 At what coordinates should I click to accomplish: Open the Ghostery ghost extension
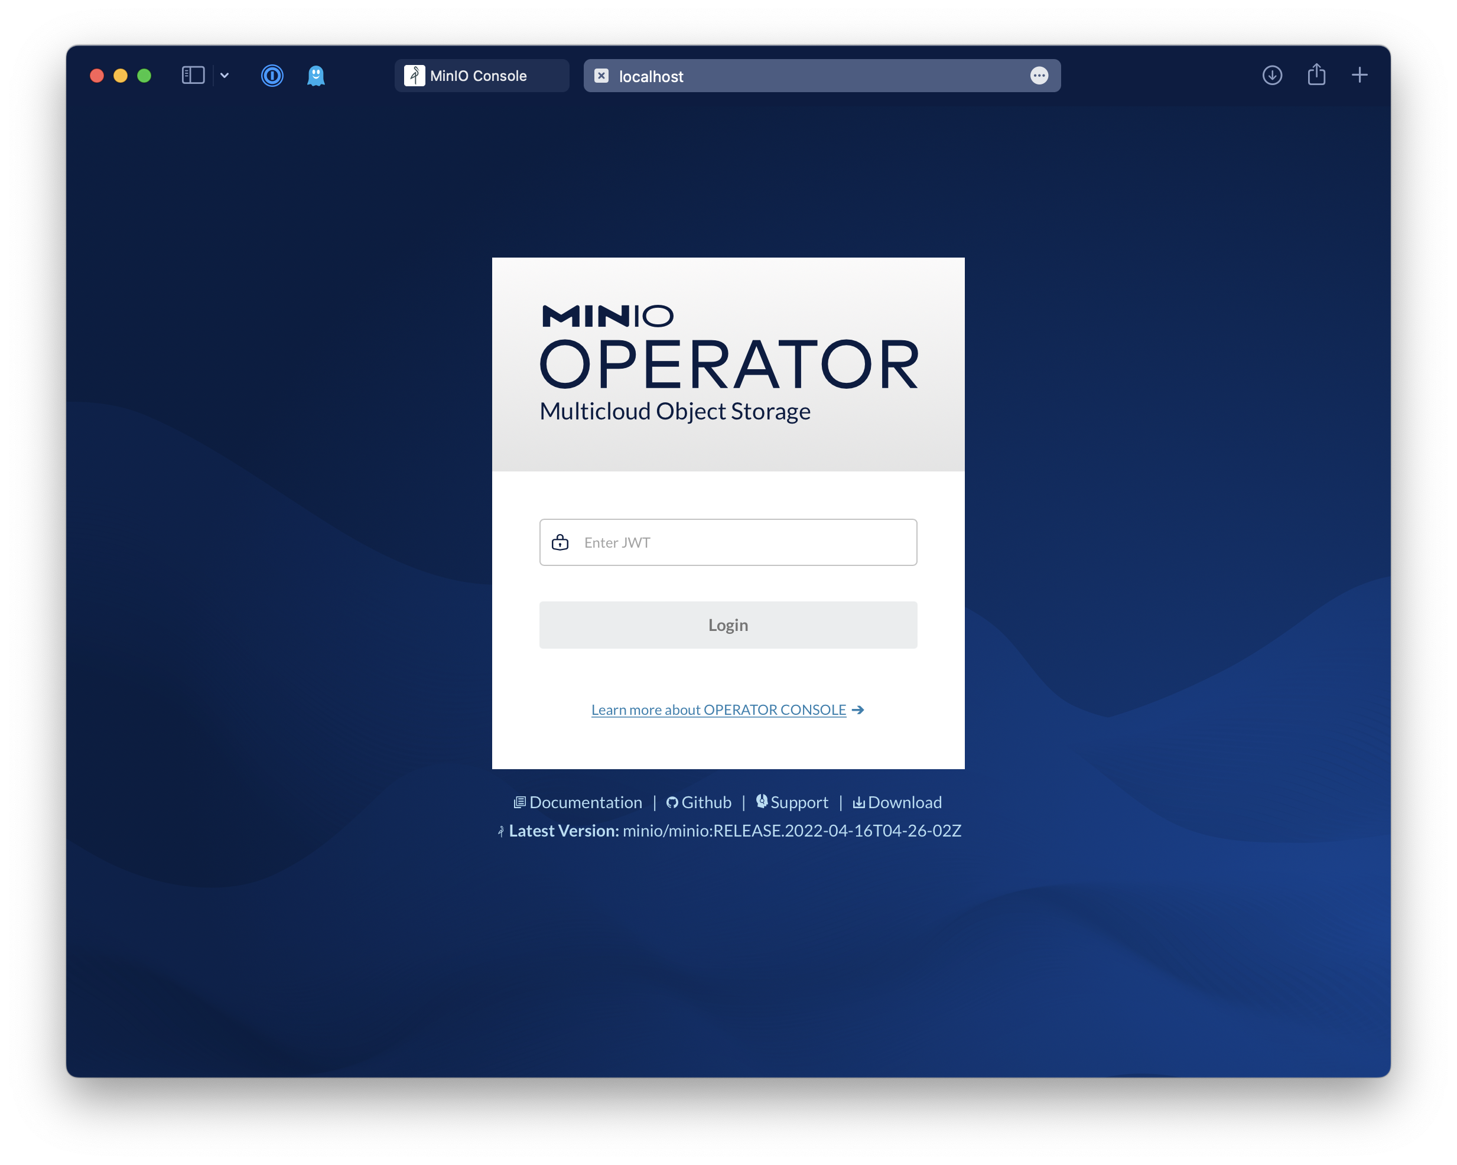click(x=316, y=75)
